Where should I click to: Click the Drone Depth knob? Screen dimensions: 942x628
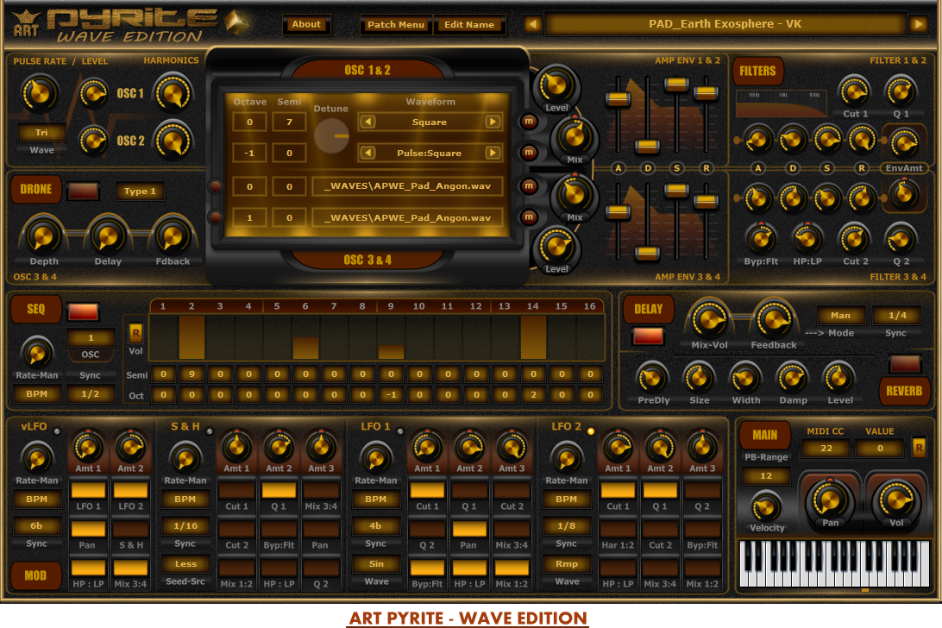[x=44, y=235]
